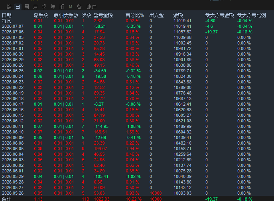The height and width of the screenshot is (201, 274).
Task: Click the 总手数 column header
Action: (x=41, y=15)
